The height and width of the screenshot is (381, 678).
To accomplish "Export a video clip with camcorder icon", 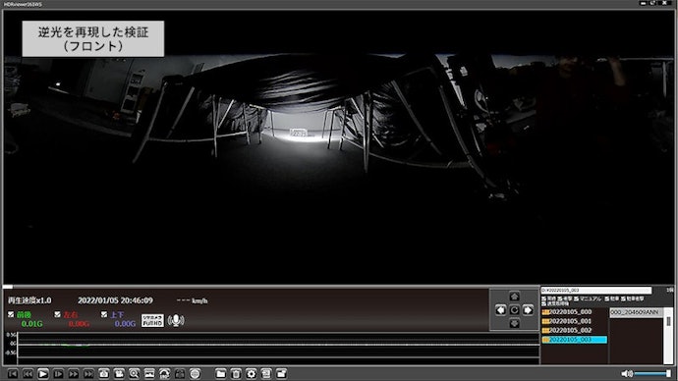I will (x=119, y=374).
